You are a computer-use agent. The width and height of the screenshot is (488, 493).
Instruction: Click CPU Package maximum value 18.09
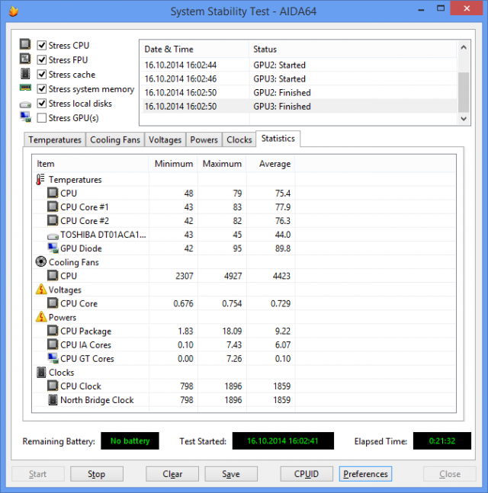(x=232, y=331)
